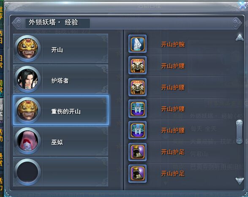Click the scroll up arrow in loot list
The image size is (248, 197).
click(x=240, y=38)
